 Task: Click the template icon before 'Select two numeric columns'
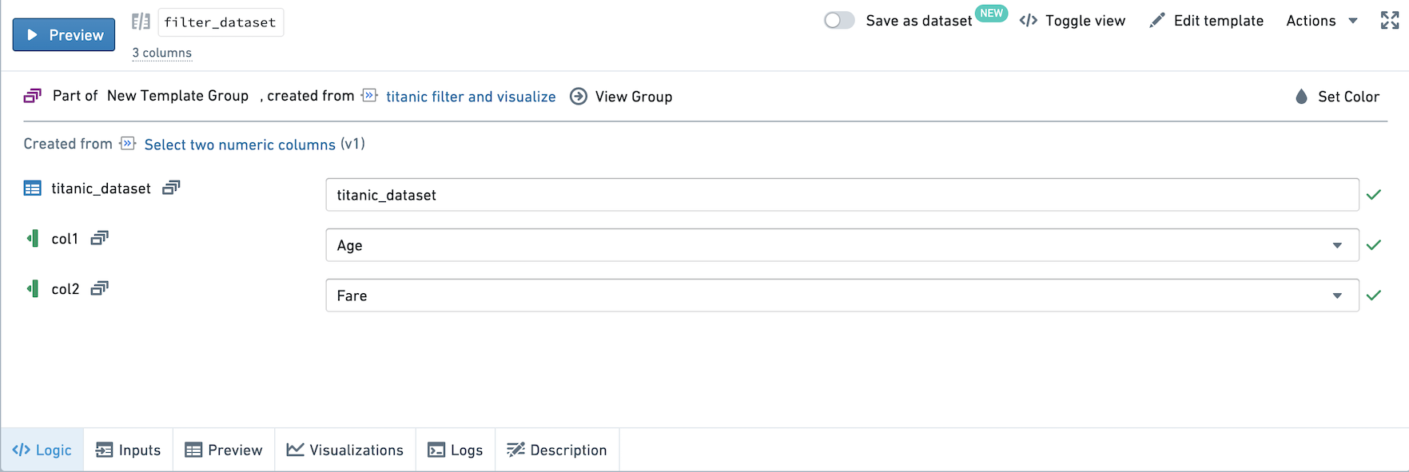click(x=127, y=144)
